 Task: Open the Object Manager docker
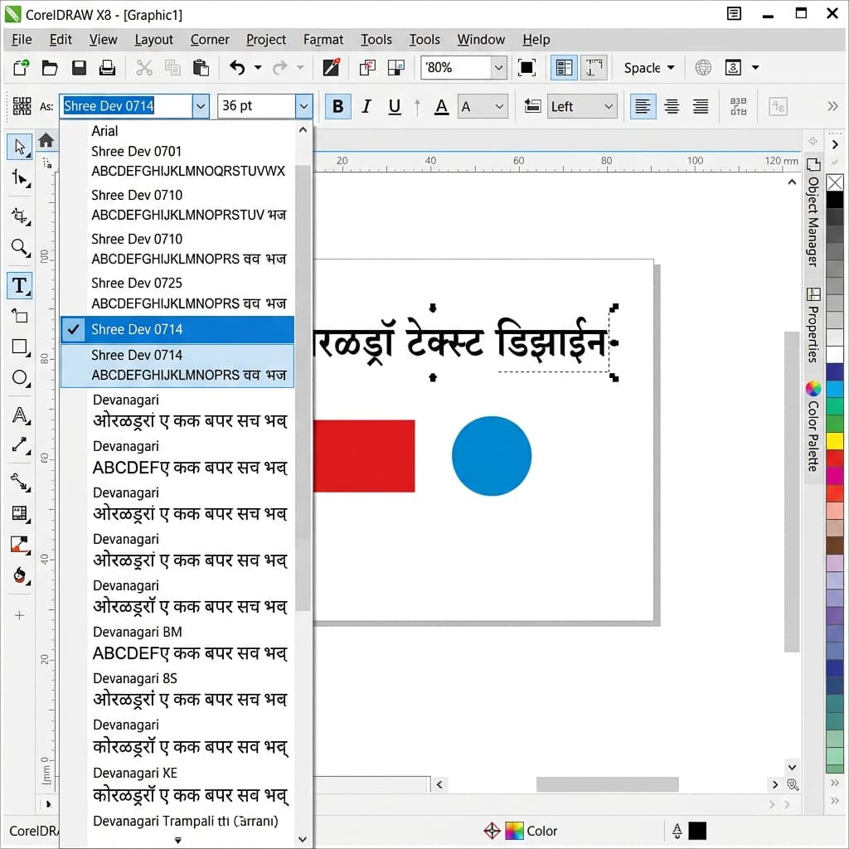point(813,212)
